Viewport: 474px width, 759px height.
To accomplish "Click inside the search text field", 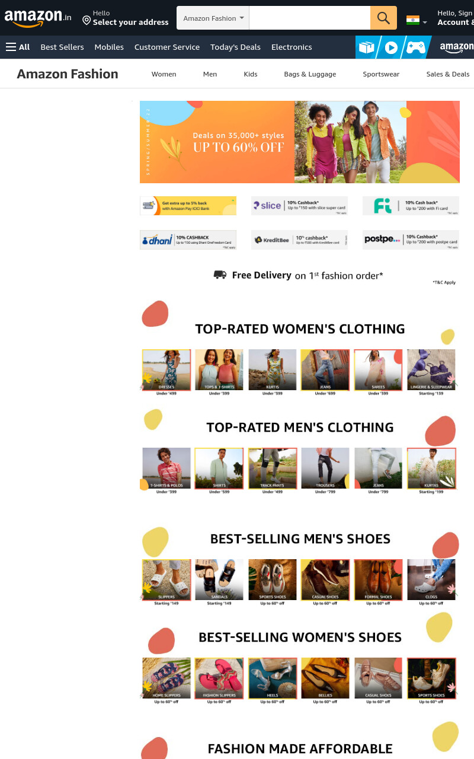I will pos(310,18).
